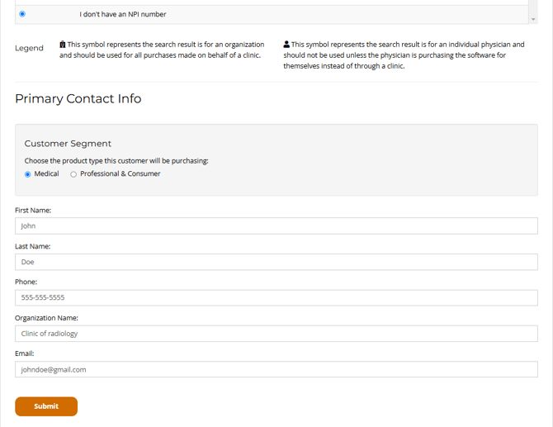Click the individual physician legend icon
Viewport: 553px width, 427px height.
click(286, 45)
